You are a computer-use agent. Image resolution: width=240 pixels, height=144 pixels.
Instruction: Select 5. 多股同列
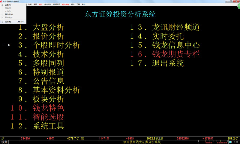(x=41, y=63)
